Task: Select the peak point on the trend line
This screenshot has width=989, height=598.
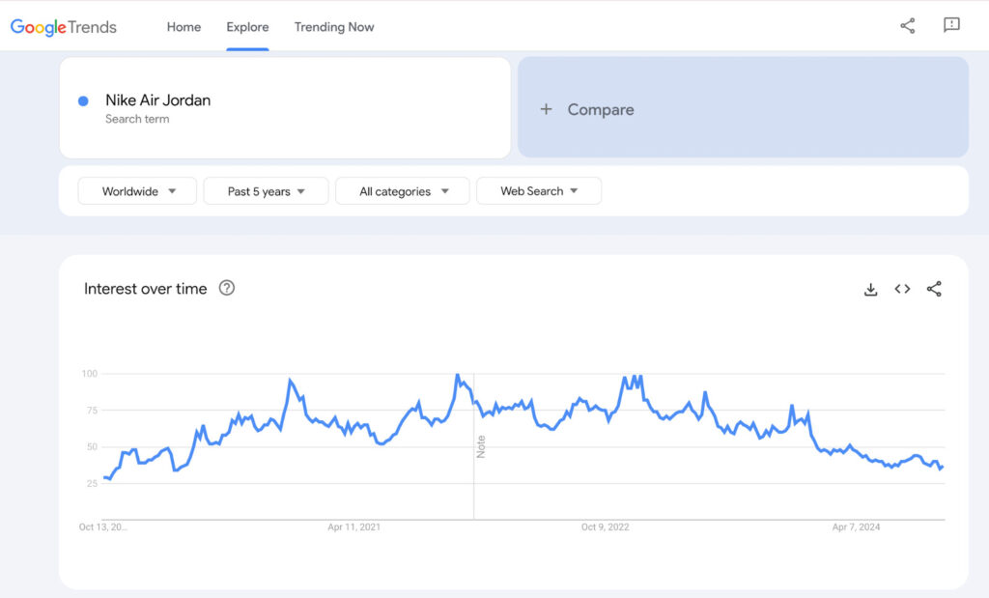Action: (x=456, y=372)
